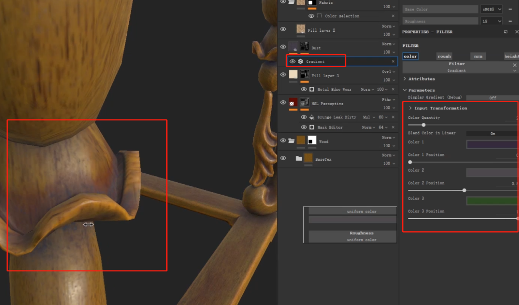The height and width of the screenshot is (305, 519).
Task: Toggle visibility of Metal Edge Wear effect
Action: [x=304, y=89]
